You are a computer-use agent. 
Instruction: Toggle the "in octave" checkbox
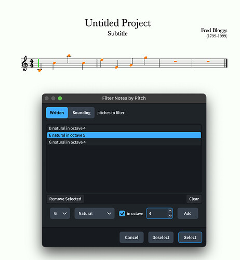click(x=122, y=213)
